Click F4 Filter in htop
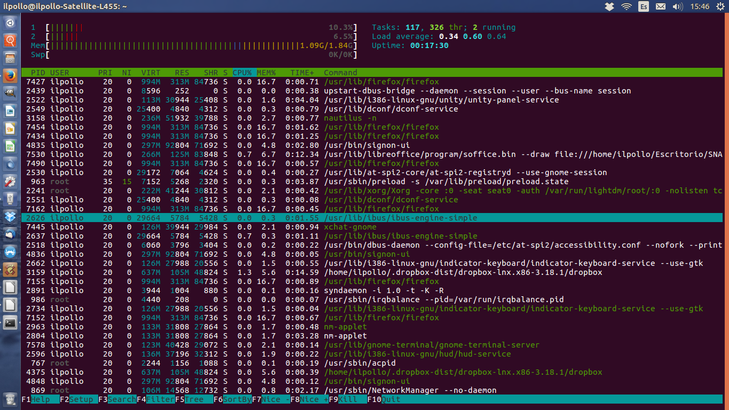This screenshot has height=410, width=729. tap(156, 399)
